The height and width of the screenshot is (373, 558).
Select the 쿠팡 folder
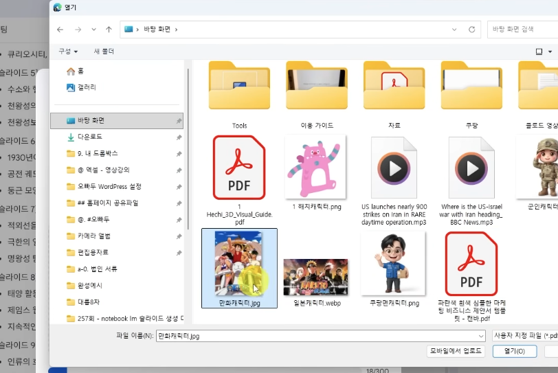(471, 95)
